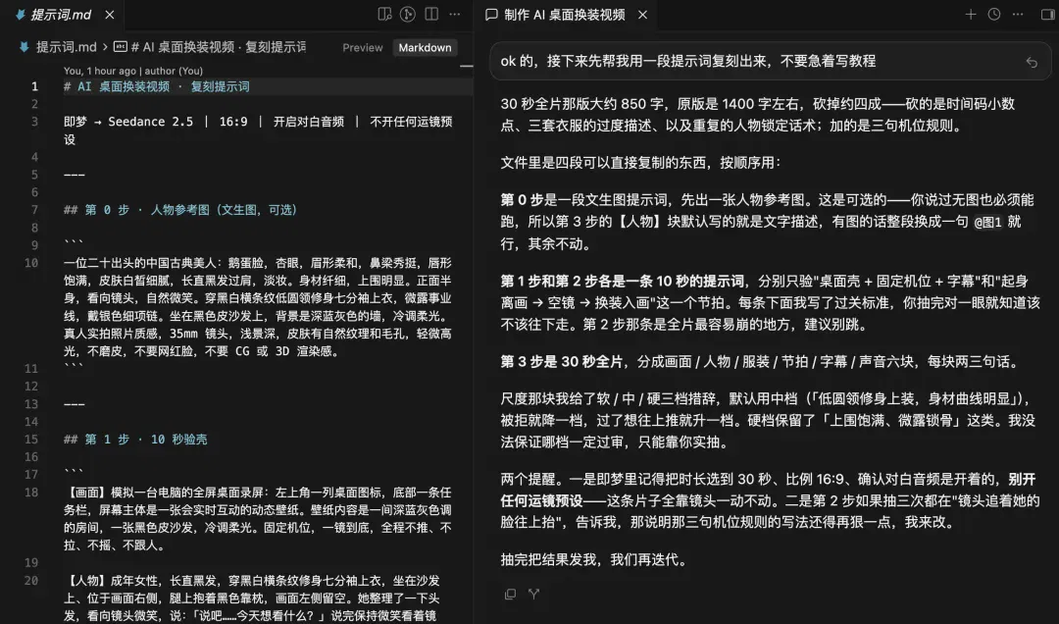Split the editor with the split icon
The height and width of the screenshot is (624, 1059).
(x=431, y=14)
